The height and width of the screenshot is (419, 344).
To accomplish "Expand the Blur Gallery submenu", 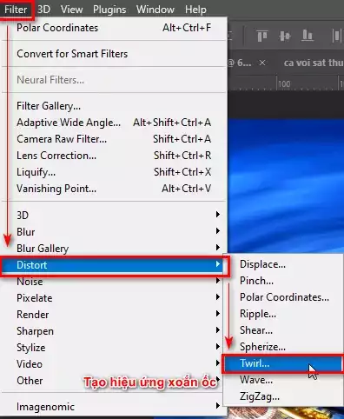I will click(114, 249).
